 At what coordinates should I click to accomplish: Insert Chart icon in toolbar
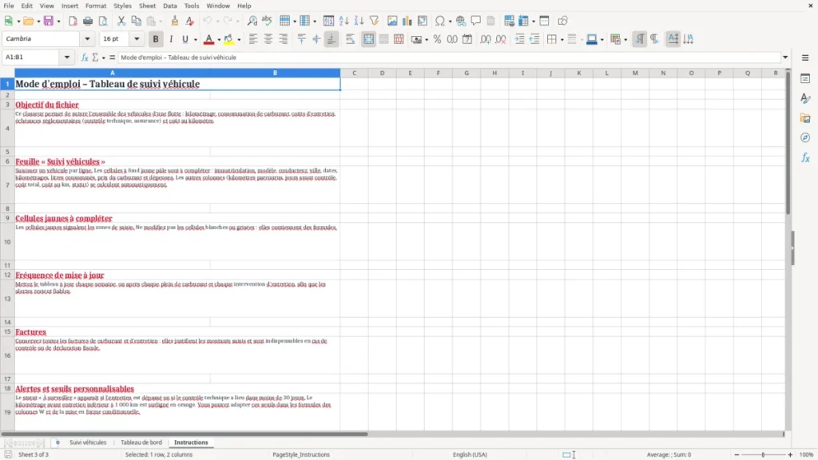pyautogui.click(x=407, y=21)
